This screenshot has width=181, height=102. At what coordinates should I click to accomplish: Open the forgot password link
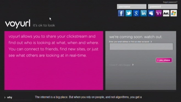170,2
